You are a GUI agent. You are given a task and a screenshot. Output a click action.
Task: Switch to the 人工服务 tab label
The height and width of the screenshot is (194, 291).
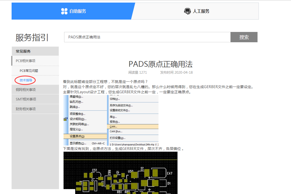tap(201, 11)
